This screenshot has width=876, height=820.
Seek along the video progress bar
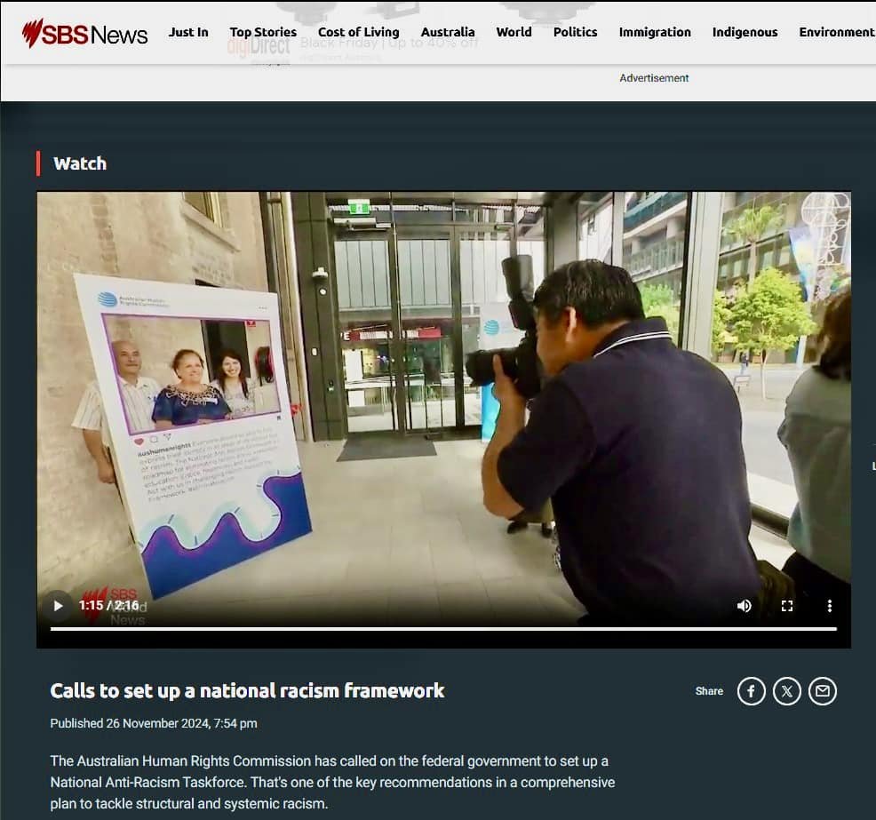pos(443,629)
